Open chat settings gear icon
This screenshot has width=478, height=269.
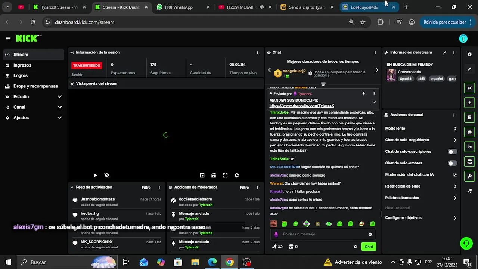[x=355, y=247]
